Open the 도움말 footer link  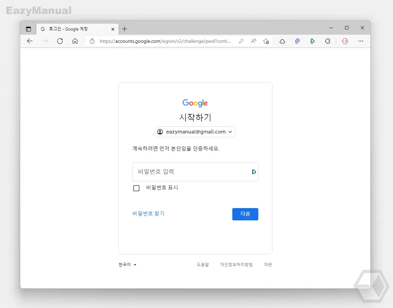point(202,265)
